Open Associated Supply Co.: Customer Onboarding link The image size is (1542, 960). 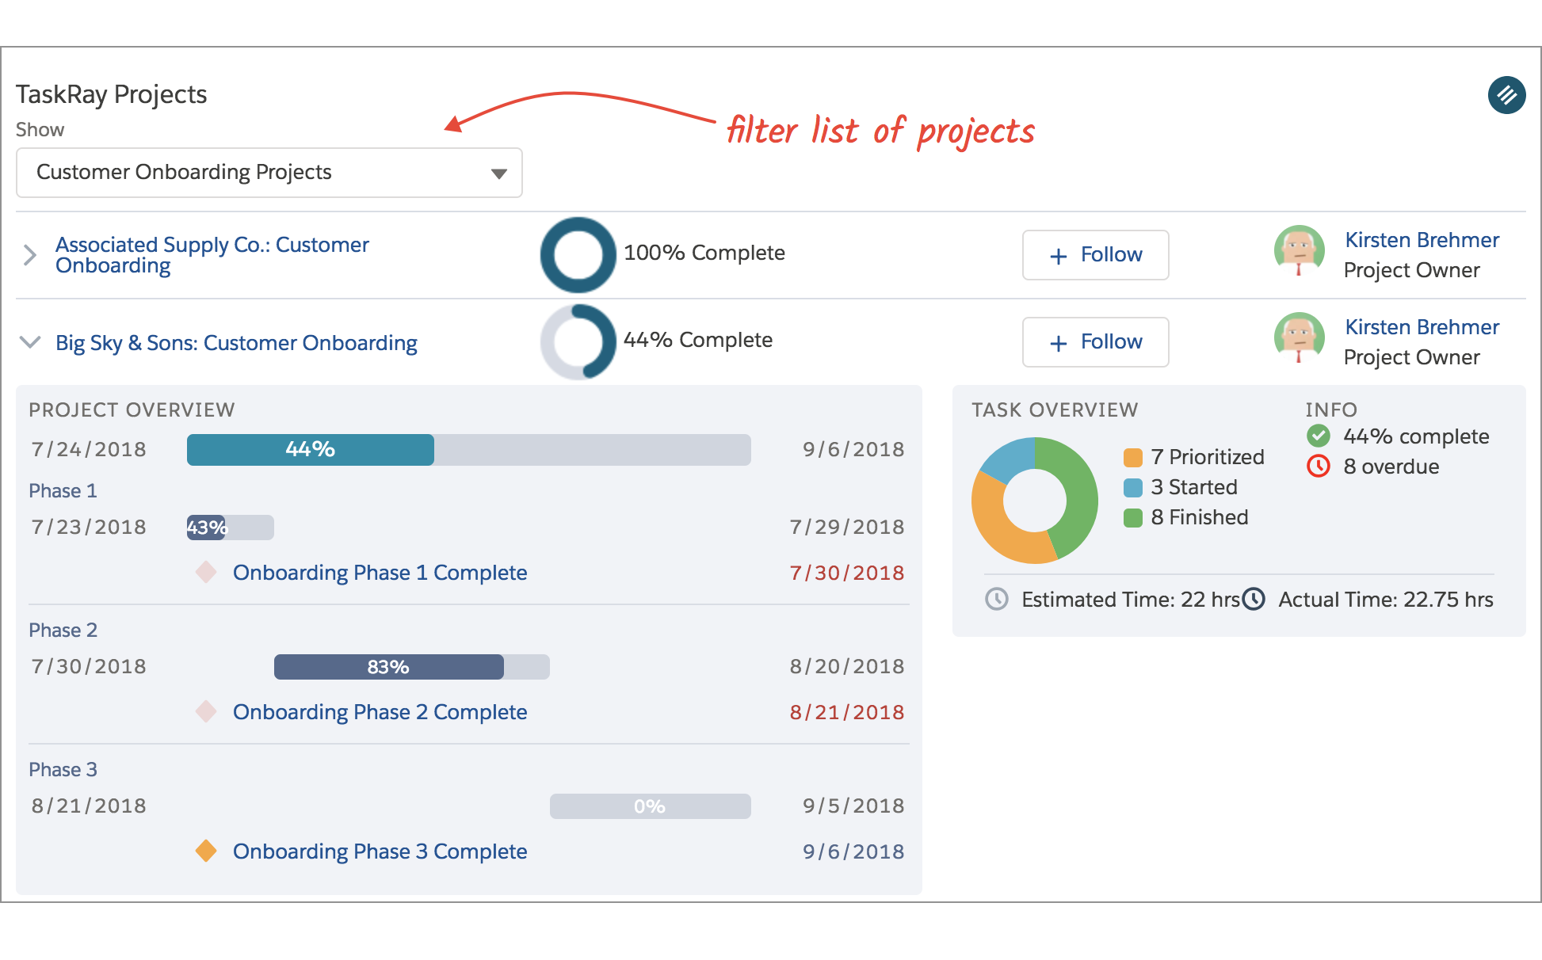212,255
